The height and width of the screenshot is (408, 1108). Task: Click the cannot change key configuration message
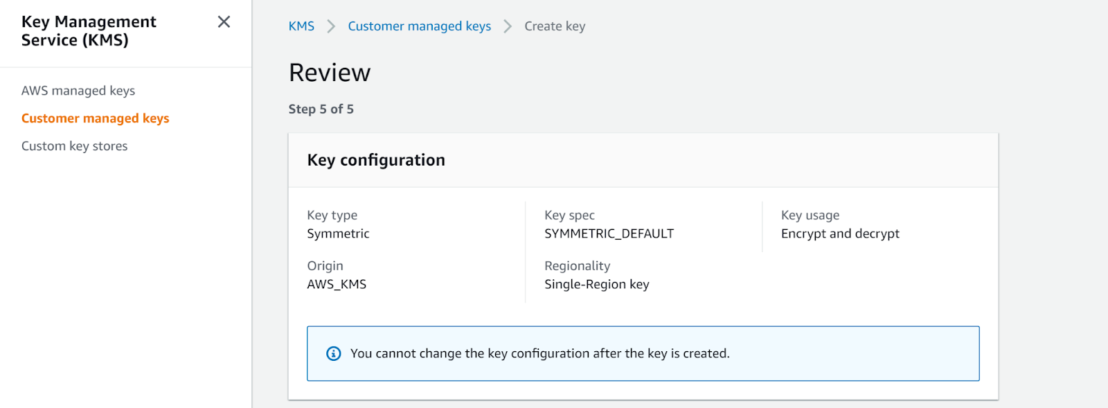[x=539, y=354]
